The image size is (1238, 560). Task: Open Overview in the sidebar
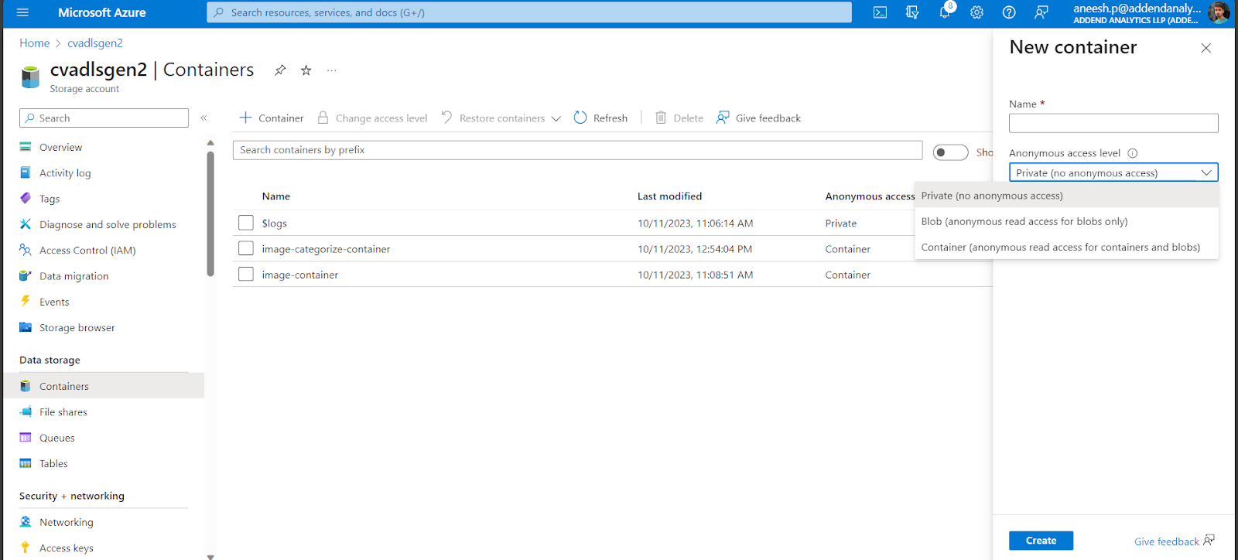[60, 148]
